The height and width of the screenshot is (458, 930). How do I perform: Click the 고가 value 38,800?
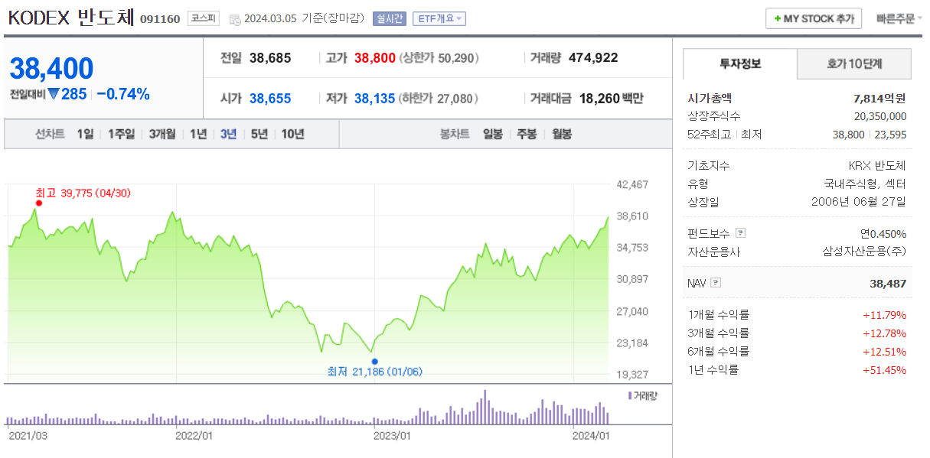tap(375, 57)
